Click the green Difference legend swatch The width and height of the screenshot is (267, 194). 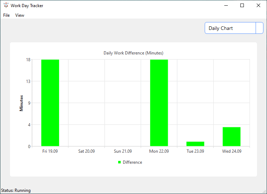(x=120, y=162)
